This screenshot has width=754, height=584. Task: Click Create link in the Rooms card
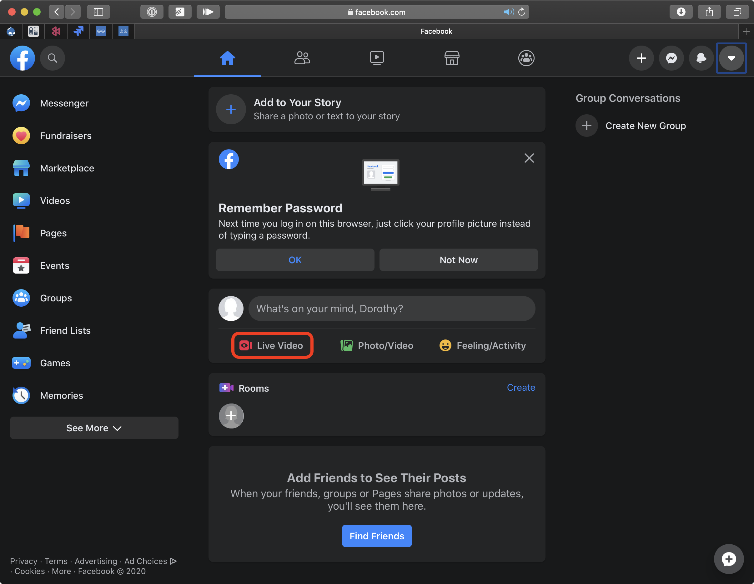pos(521,387)
